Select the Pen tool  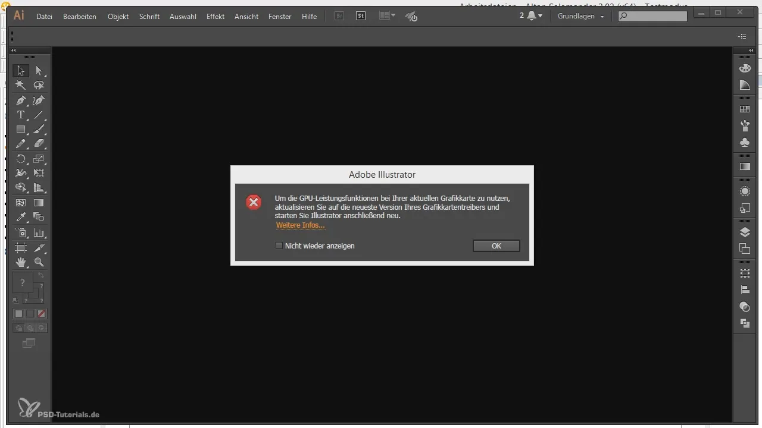[21, 100]
